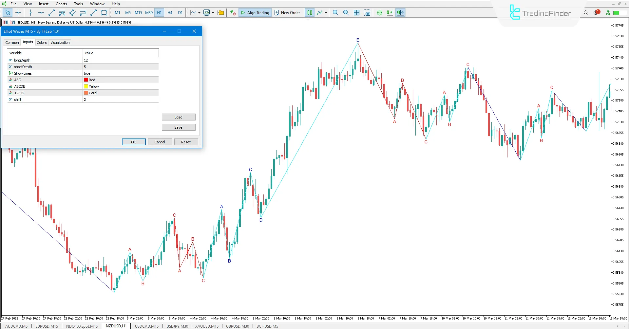Image resolution: width=629 pixels, height=329 pixels.
Task: Zoom in on the chart
Action: (335, 12)
